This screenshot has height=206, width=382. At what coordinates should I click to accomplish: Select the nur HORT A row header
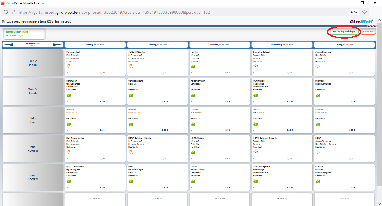(33, 149)
